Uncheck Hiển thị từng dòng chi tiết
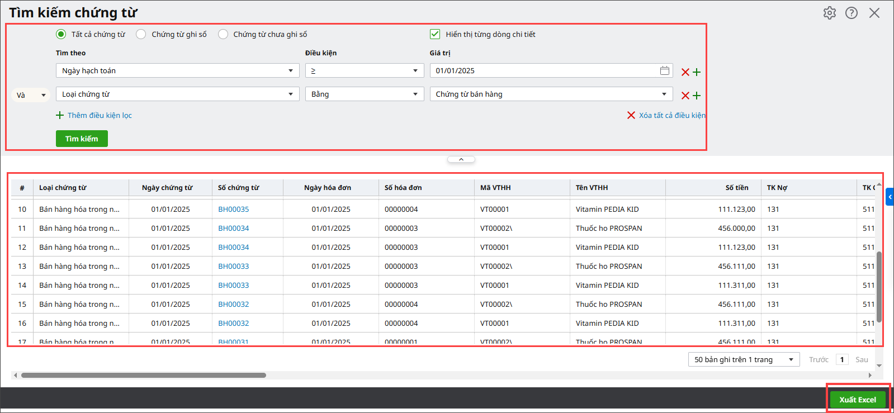The image size is (894, 413). pos(435,34)
